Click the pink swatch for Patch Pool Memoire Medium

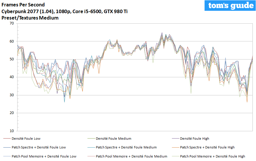point(91,156)
